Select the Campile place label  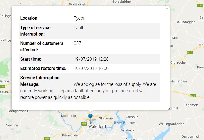[132, 117]
